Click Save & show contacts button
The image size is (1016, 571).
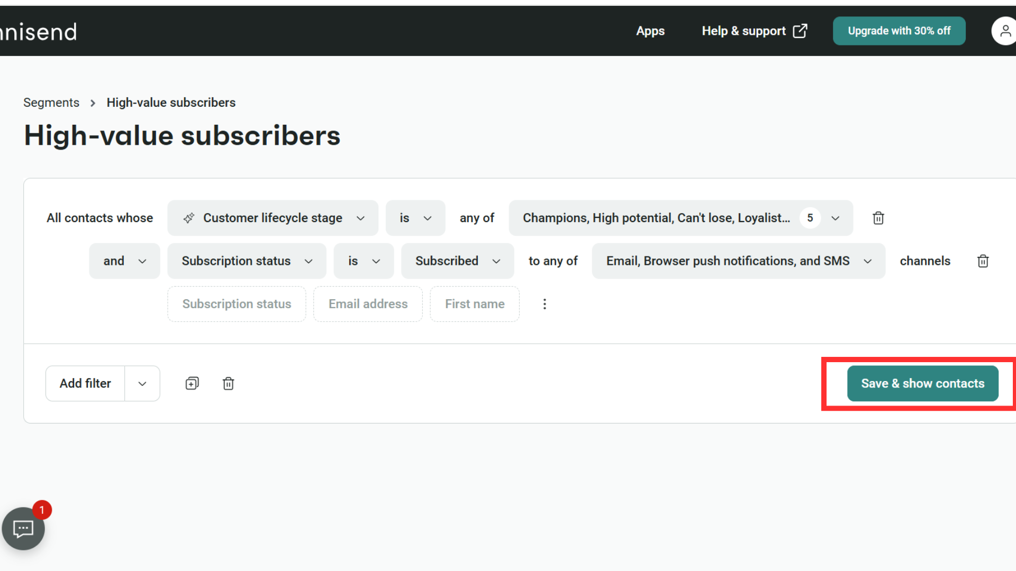(x=922, y=383)
